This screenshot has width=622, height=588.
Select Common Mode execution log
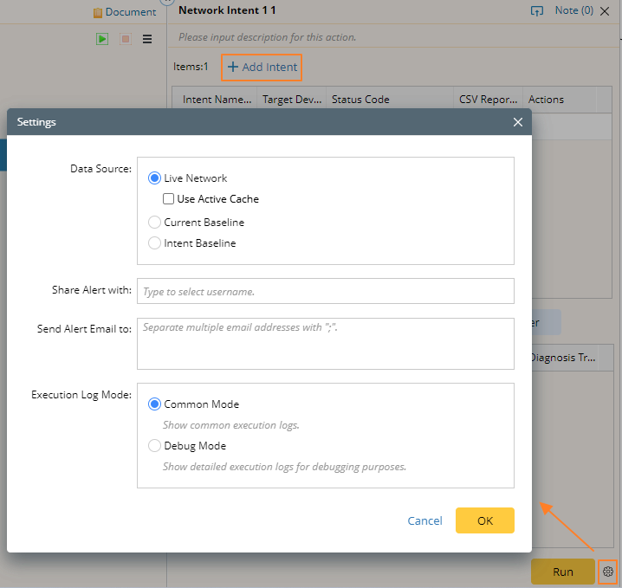tap(155, 404)
